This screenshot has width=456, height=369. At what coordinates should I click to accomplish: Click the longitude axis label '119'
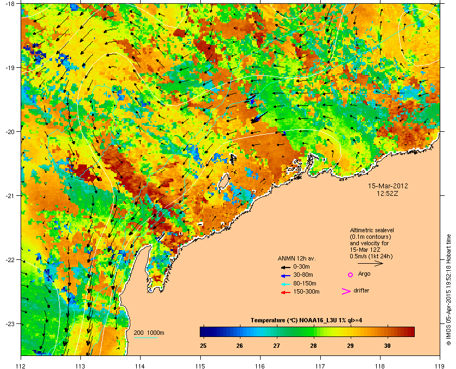[440, 366]
